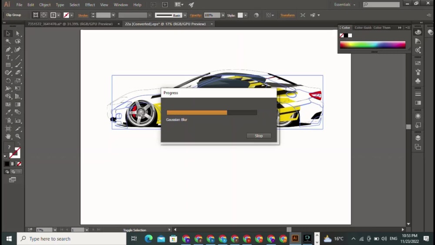Choose the Gradient tool

pos(18,104)
